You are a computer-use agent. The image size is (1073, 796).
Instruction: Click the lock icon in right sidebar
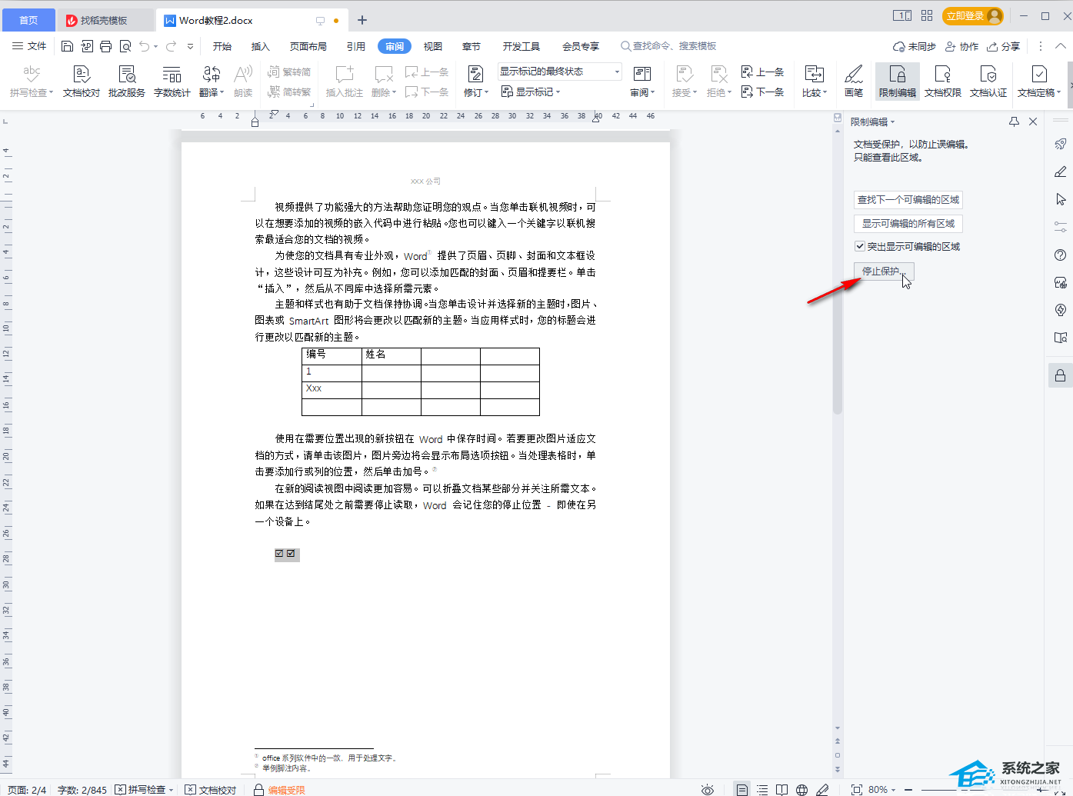pyautogui.click(x=1061, y=375)
